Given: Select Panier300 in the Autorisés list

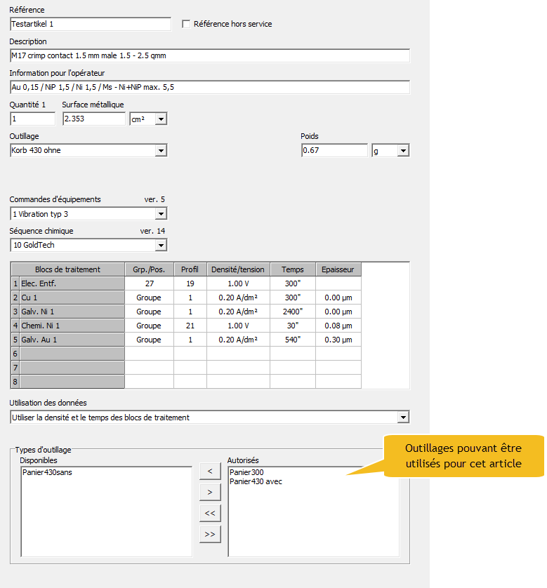Looking at the screenshot, I should (x=246, y=472).
